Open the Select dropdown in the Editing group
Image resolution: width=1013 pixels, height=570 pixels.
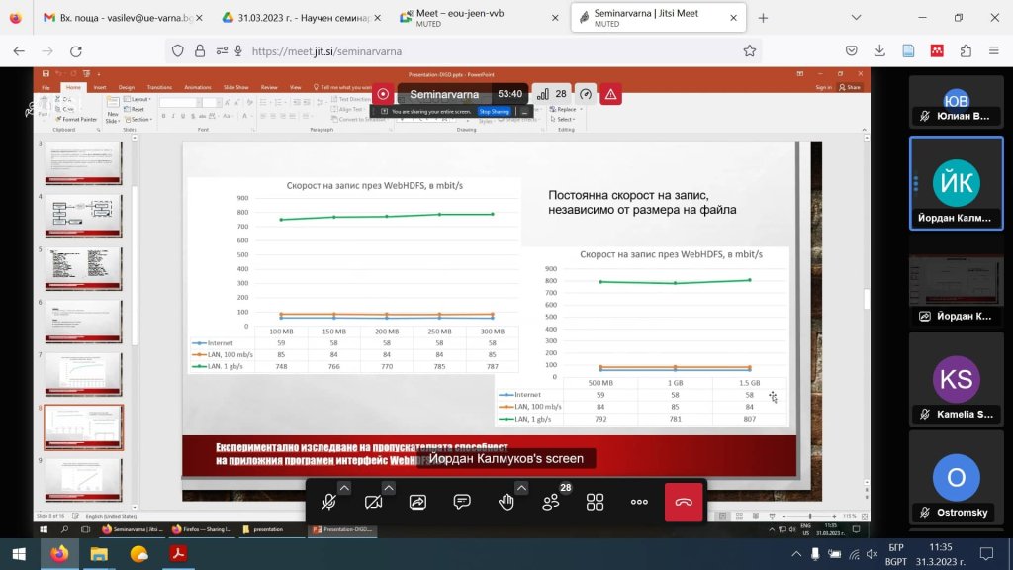(563, 120)
